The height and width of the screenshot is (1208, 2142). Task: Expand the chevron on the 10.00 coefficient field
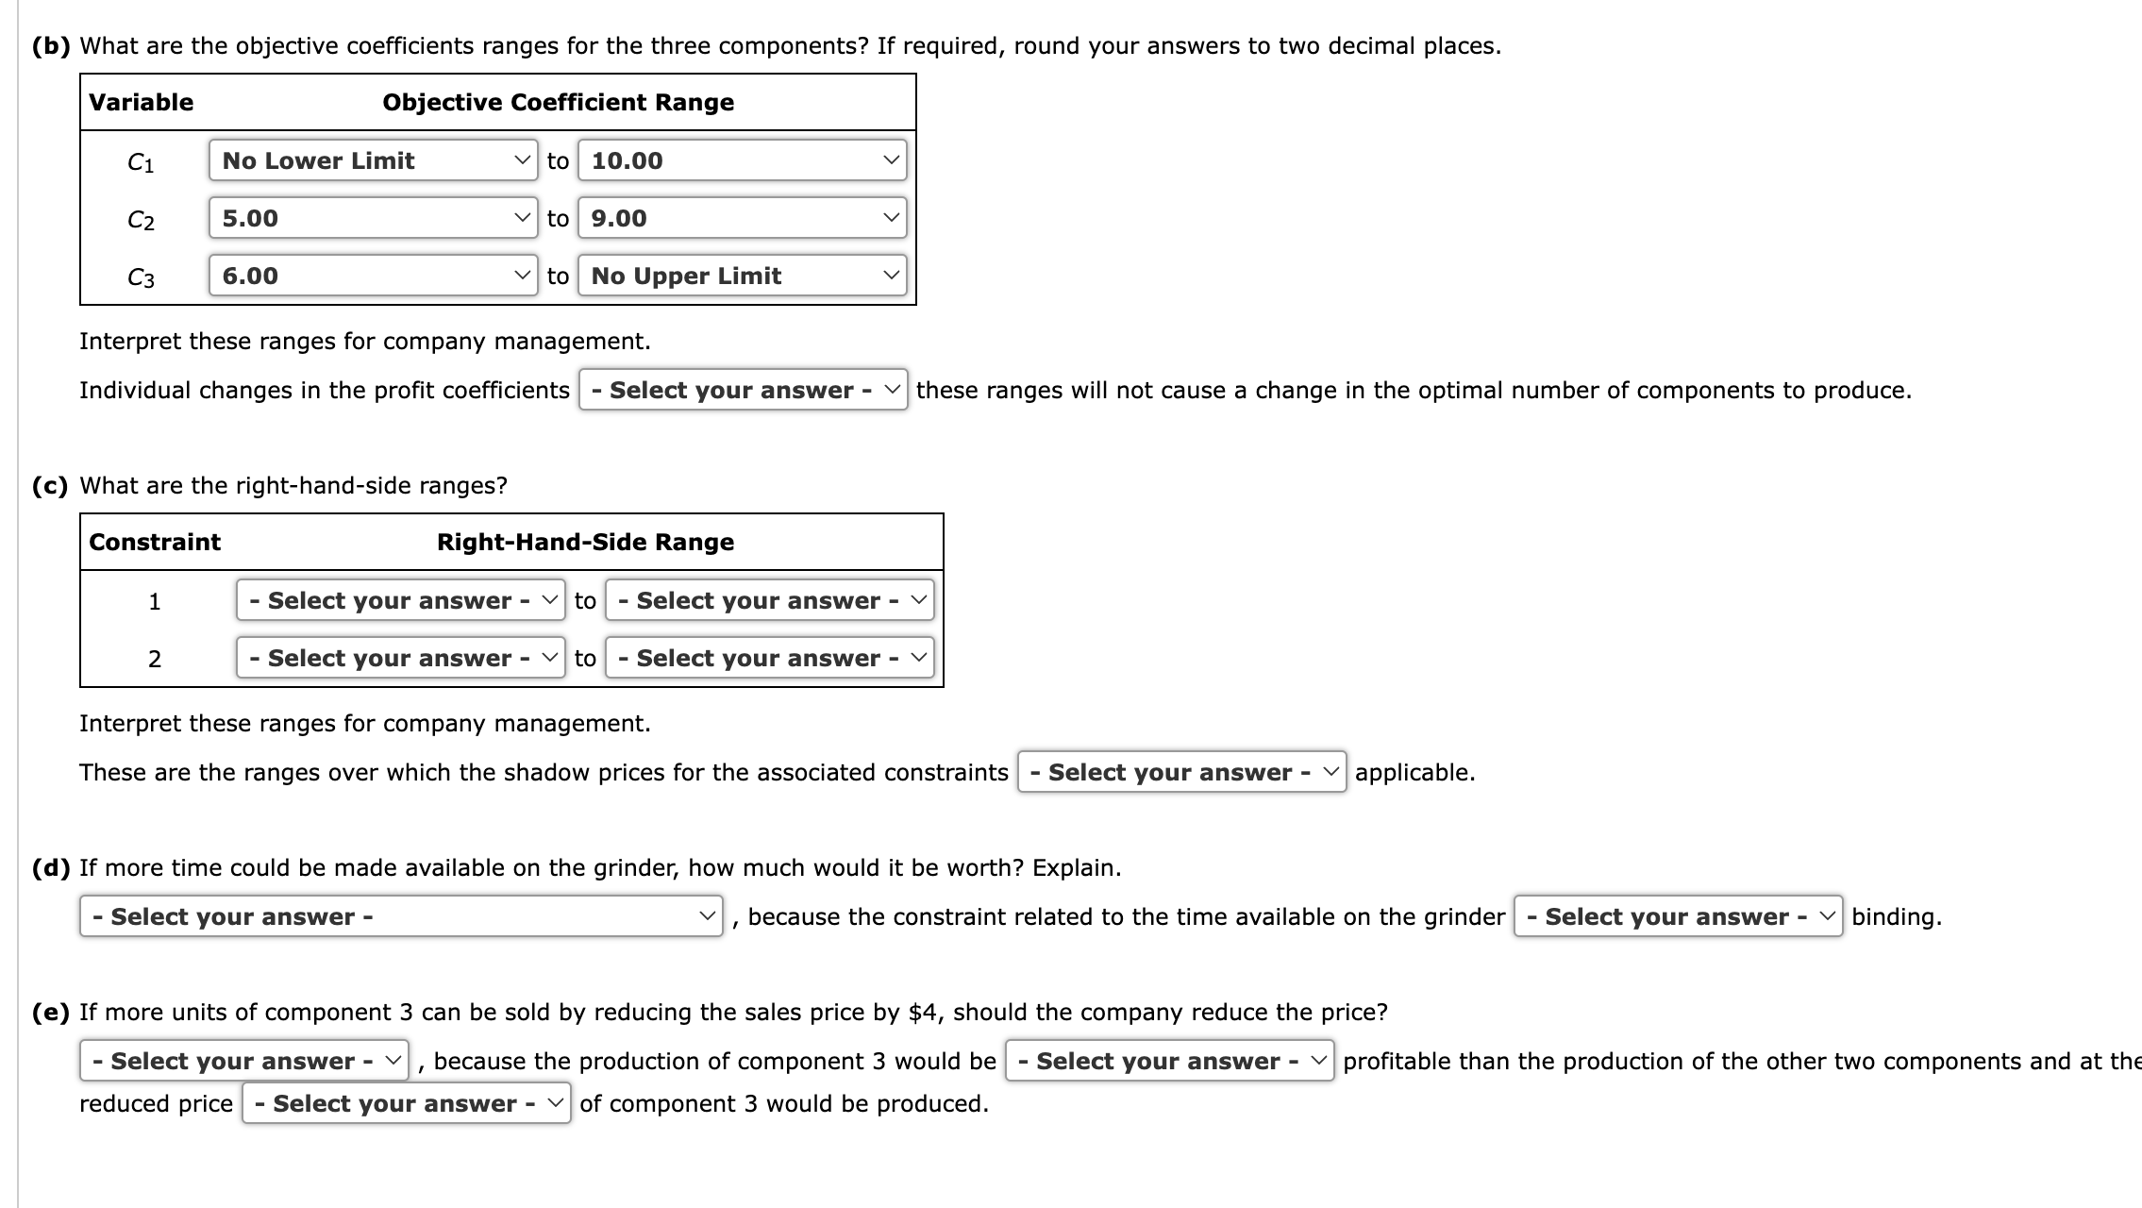(888, 160)
